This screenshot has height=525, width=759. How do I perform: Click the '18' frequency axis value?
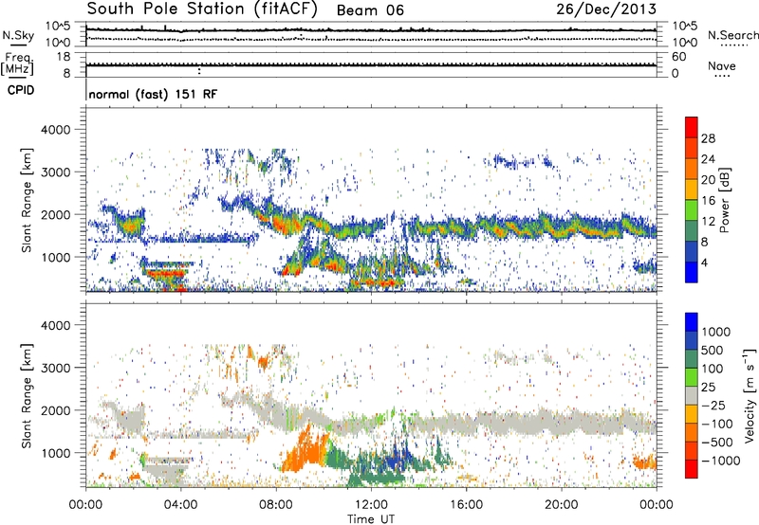[64, 57]
